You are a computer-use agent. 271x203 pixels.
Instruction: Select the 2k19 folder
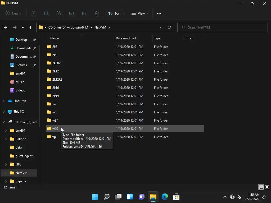pyautogui.click(x=125, y=96)
